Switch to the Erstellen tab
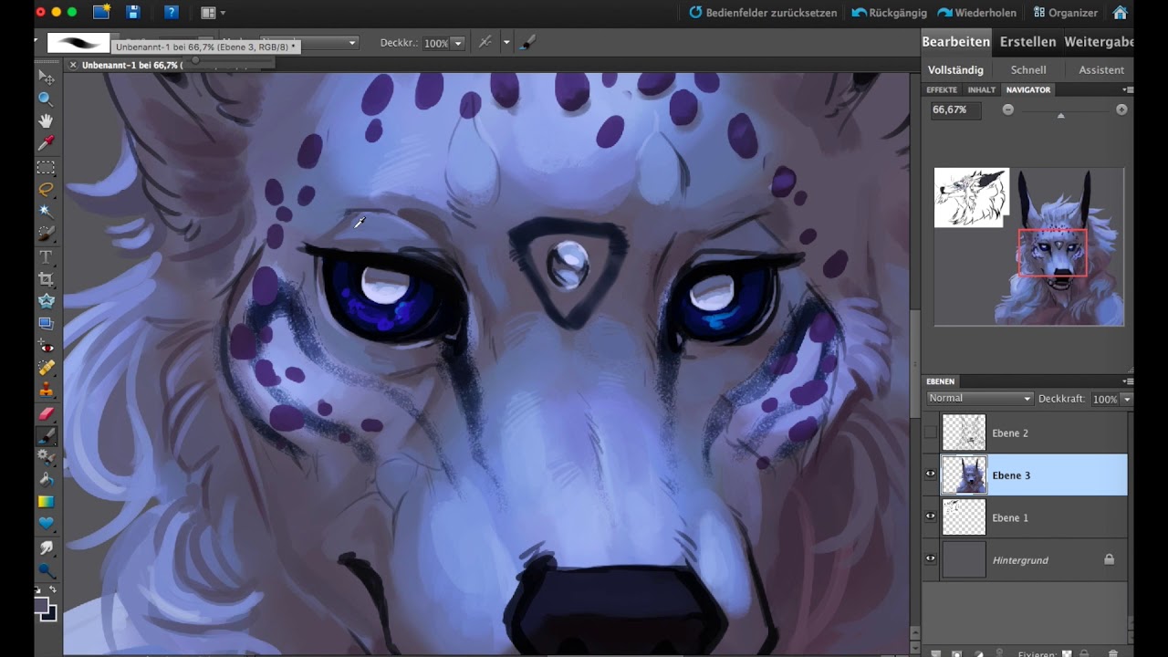The width and height of the screenshot is (1168, 657). [x=1027, y=42]
